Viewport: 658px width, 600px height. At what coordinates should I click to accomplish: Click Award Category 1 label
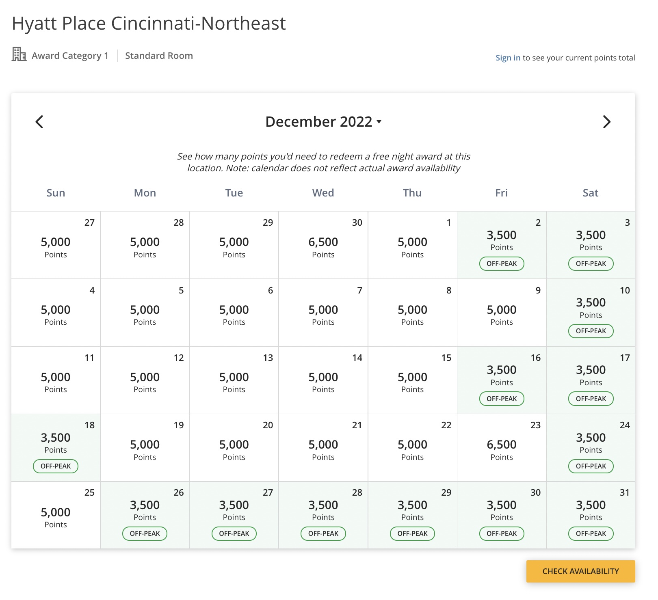(x=70, y=56)
